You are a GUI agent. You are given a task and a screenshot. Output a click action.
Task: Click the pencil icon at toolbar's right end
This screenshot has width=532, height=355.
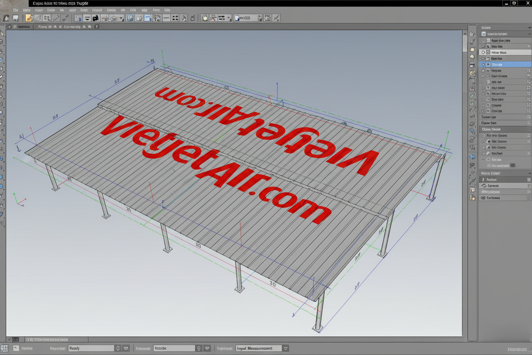(x=277, y=18)
